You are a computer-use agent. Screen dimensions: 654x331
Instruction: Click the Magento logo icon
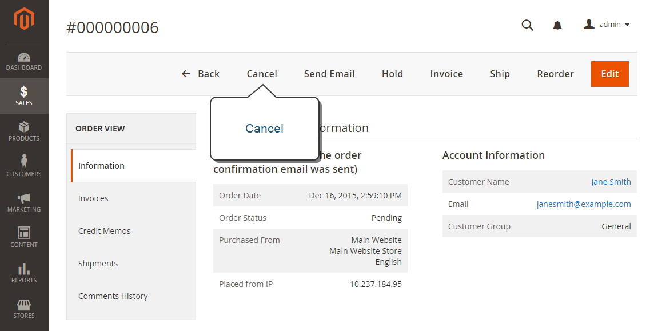pyautogui.click(x=24, y=19)
